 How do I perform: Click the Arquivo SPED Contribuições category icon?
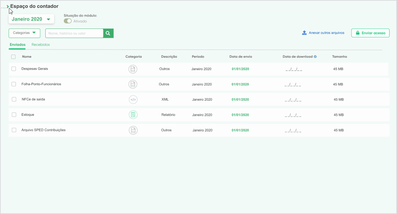tap(133, 130)
